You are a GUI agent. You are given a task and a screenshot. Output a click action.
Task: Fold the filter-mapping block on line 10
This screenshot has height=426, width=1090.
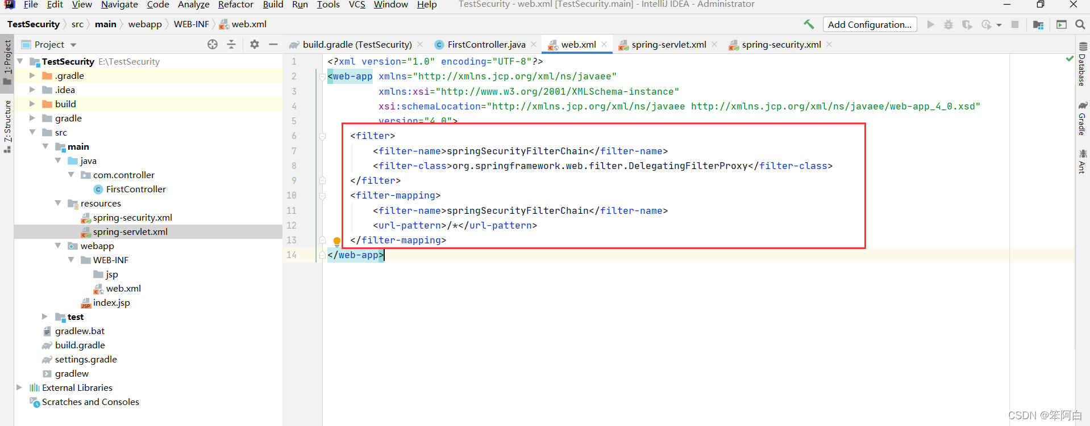tap(322, 196)
